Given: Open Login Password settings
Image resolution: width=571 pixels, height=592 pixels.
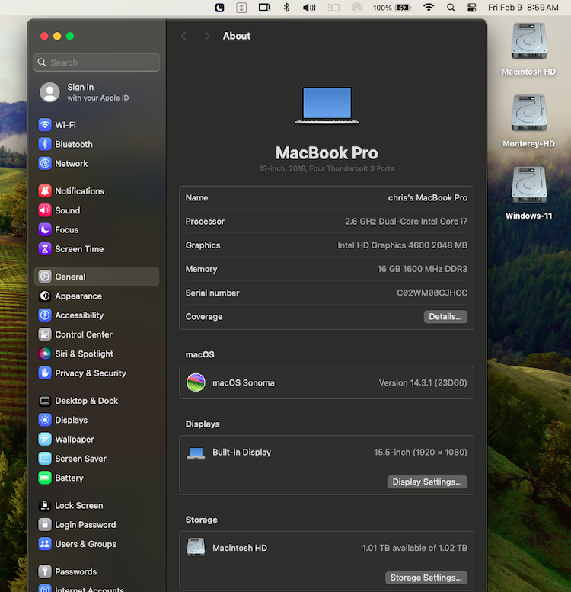Looking at the screenshot, I should (x=97, y=524).
